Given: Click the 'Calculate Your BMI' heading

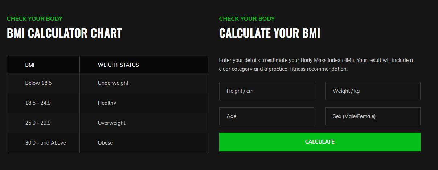Looking at the screenshot, I should (x=270, y=33).
